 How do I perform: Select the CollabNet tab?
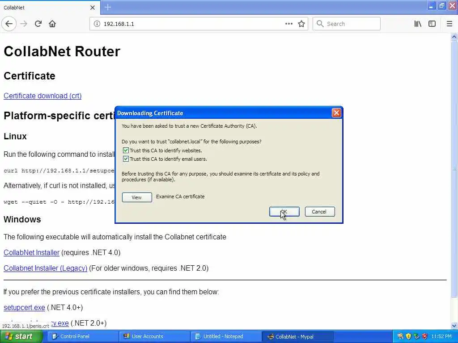tap(50, 8)
